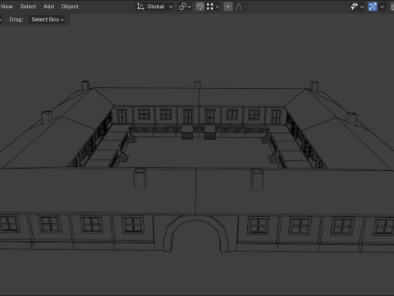Screen dimensions: 394x296
Task: Open the selectability and visibility dropdown
Action: pos(357,7)
